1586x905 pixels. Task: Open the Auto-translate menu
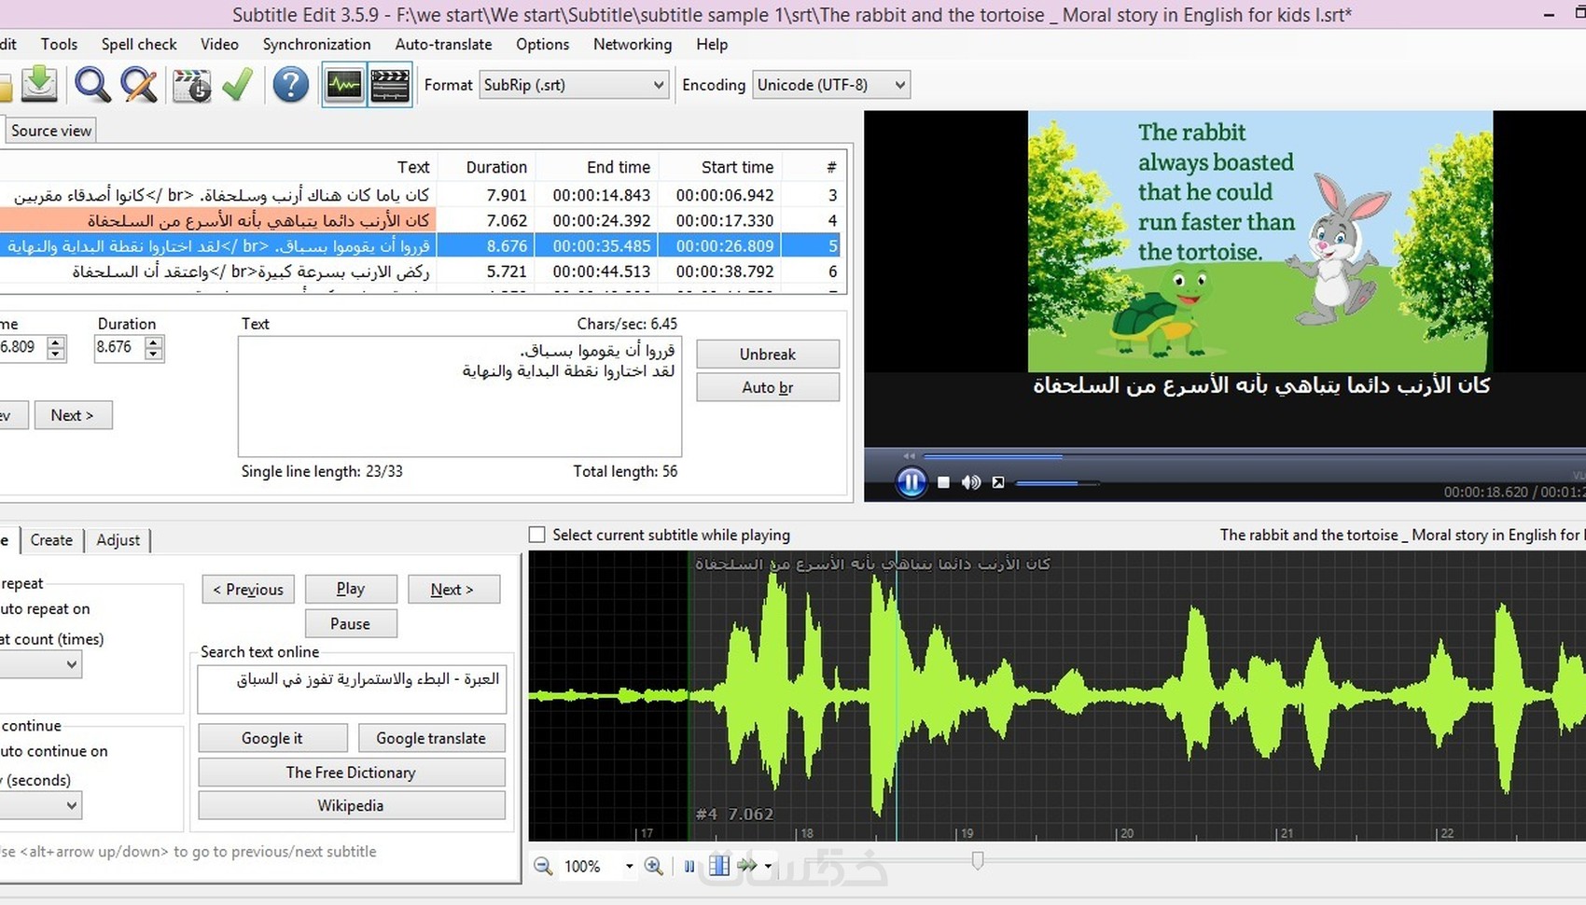443,44
